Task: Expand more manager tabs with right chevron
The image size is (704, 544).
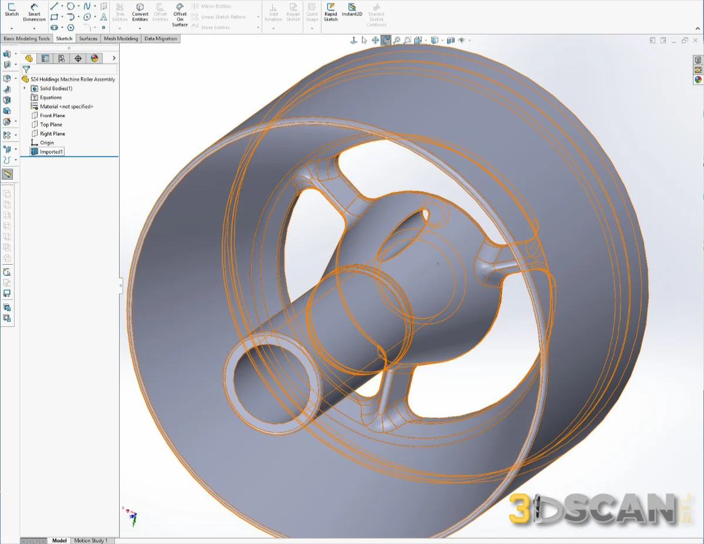Action: tap(114, 58)
